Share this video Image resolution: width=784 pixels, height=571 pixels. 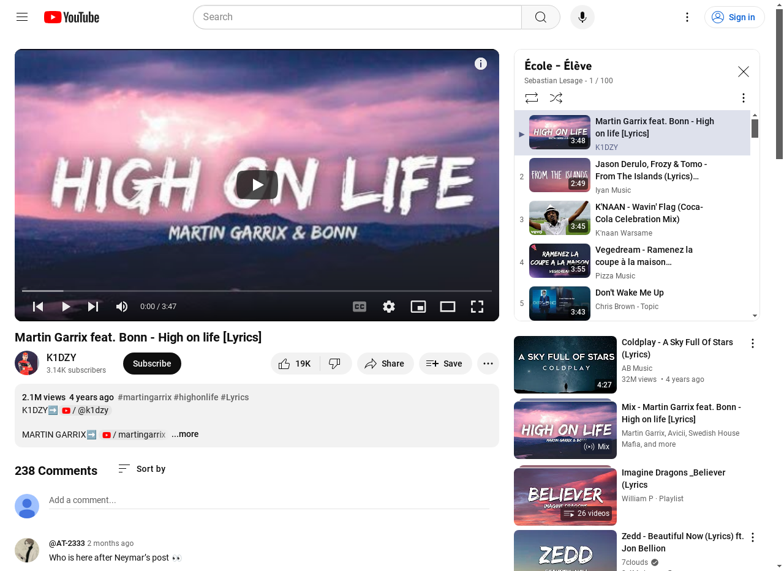pos(385,364)
